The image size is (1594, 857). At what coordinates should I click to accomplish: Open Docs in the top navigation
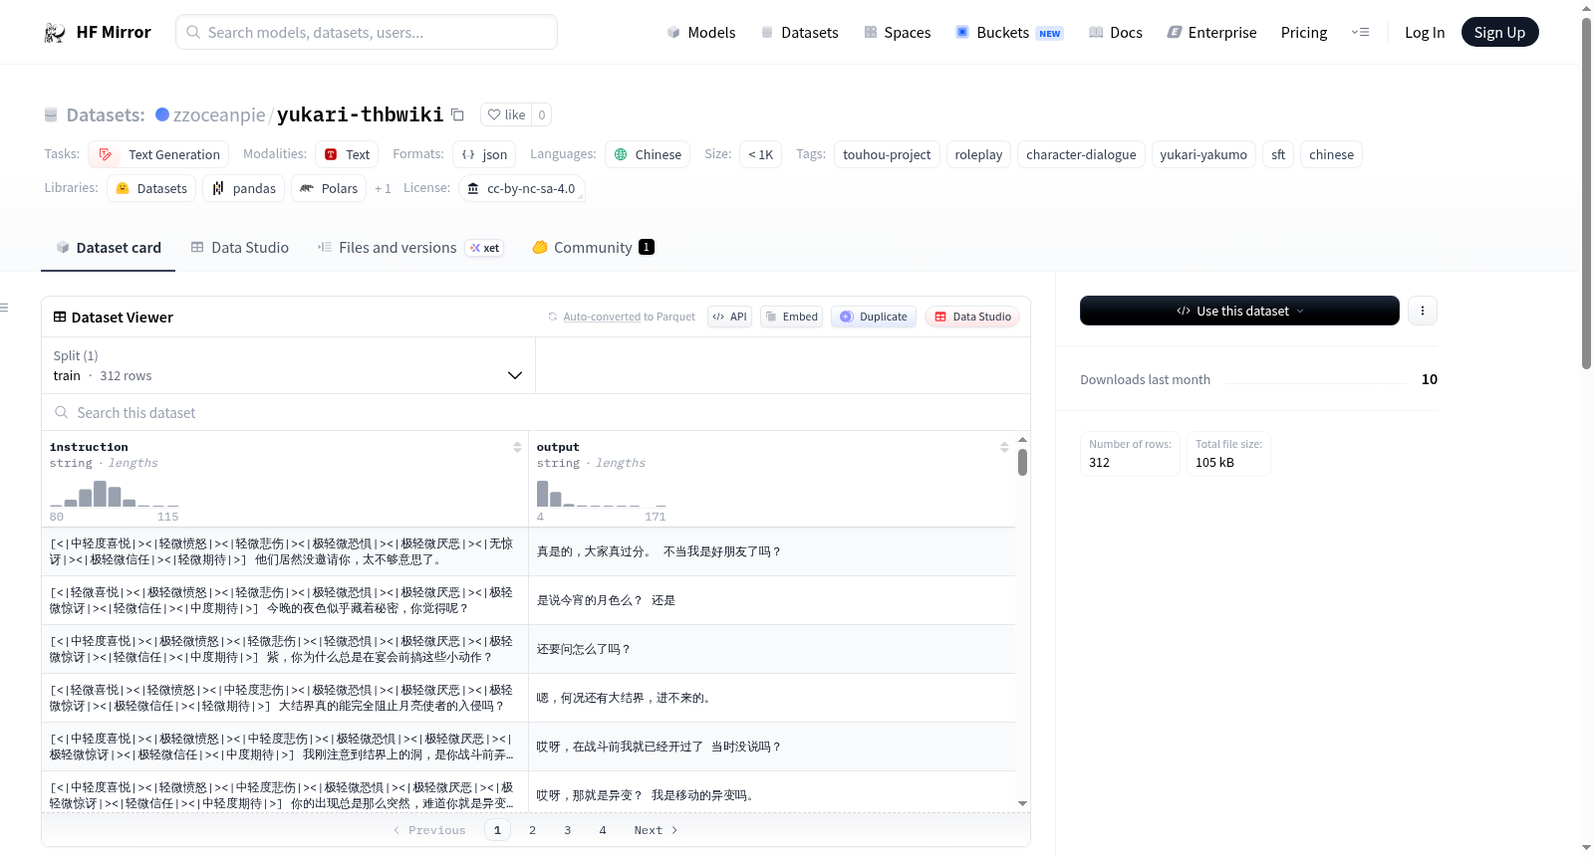[x=1116, y=32]
